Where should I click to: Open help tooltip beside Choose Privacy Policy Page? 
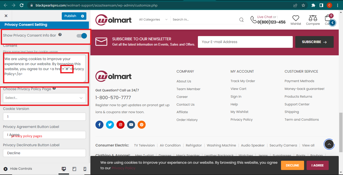tap(54, 88)
